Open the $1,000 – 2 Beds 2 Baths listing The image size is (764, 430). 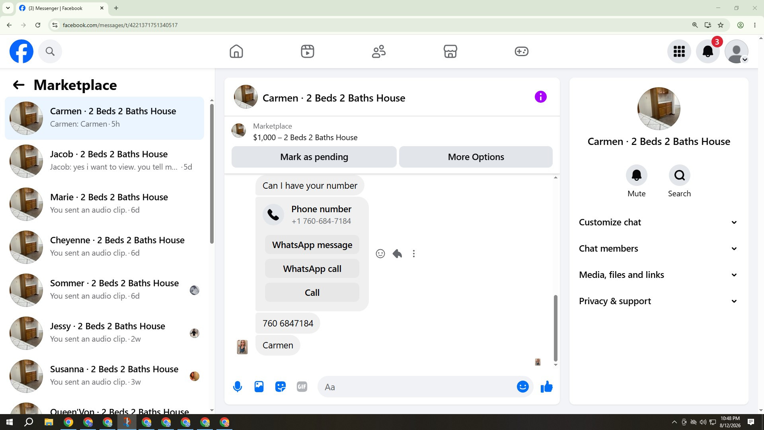(305, 137)
